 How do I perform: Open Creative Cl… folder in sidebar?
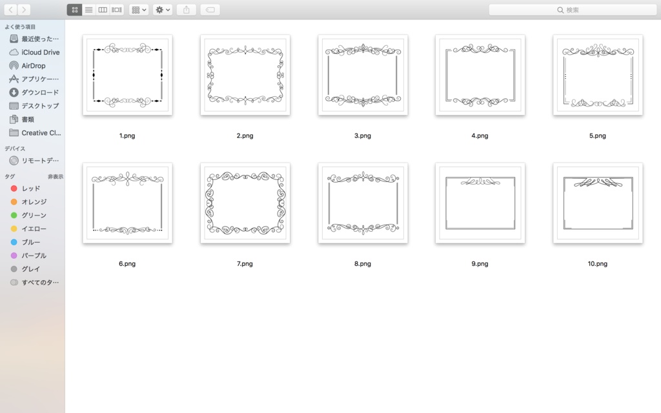[x=34, y=133]
